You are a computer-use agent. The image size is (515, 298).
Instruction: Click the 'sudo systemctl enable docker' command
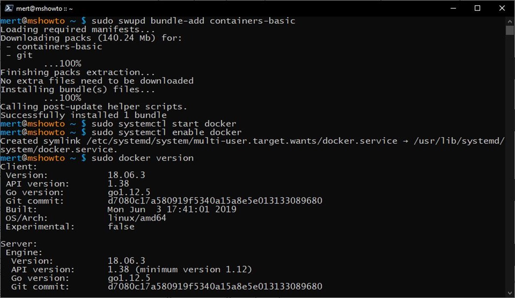pyautogui.click(x=167, y=132)
